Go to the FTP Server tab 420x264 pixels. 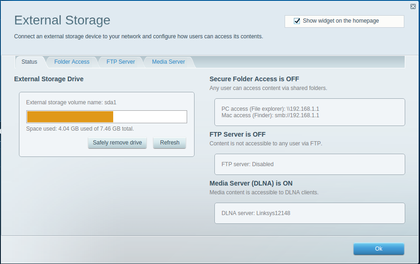121,62
